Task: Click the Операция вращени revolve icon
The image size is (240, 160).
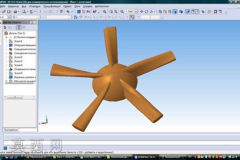Action: click(x=11, y=45)
